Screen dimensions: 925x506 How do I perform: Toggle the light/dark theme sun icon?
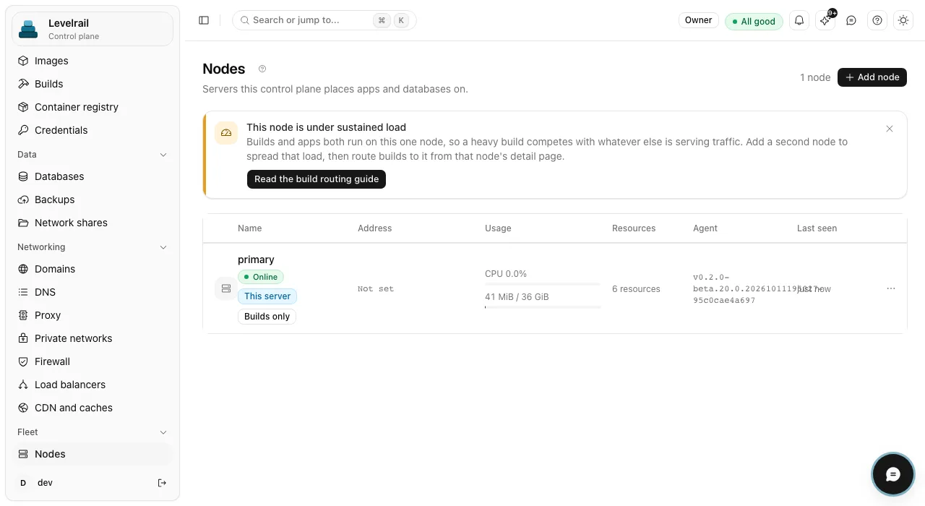tap(903, 20)
